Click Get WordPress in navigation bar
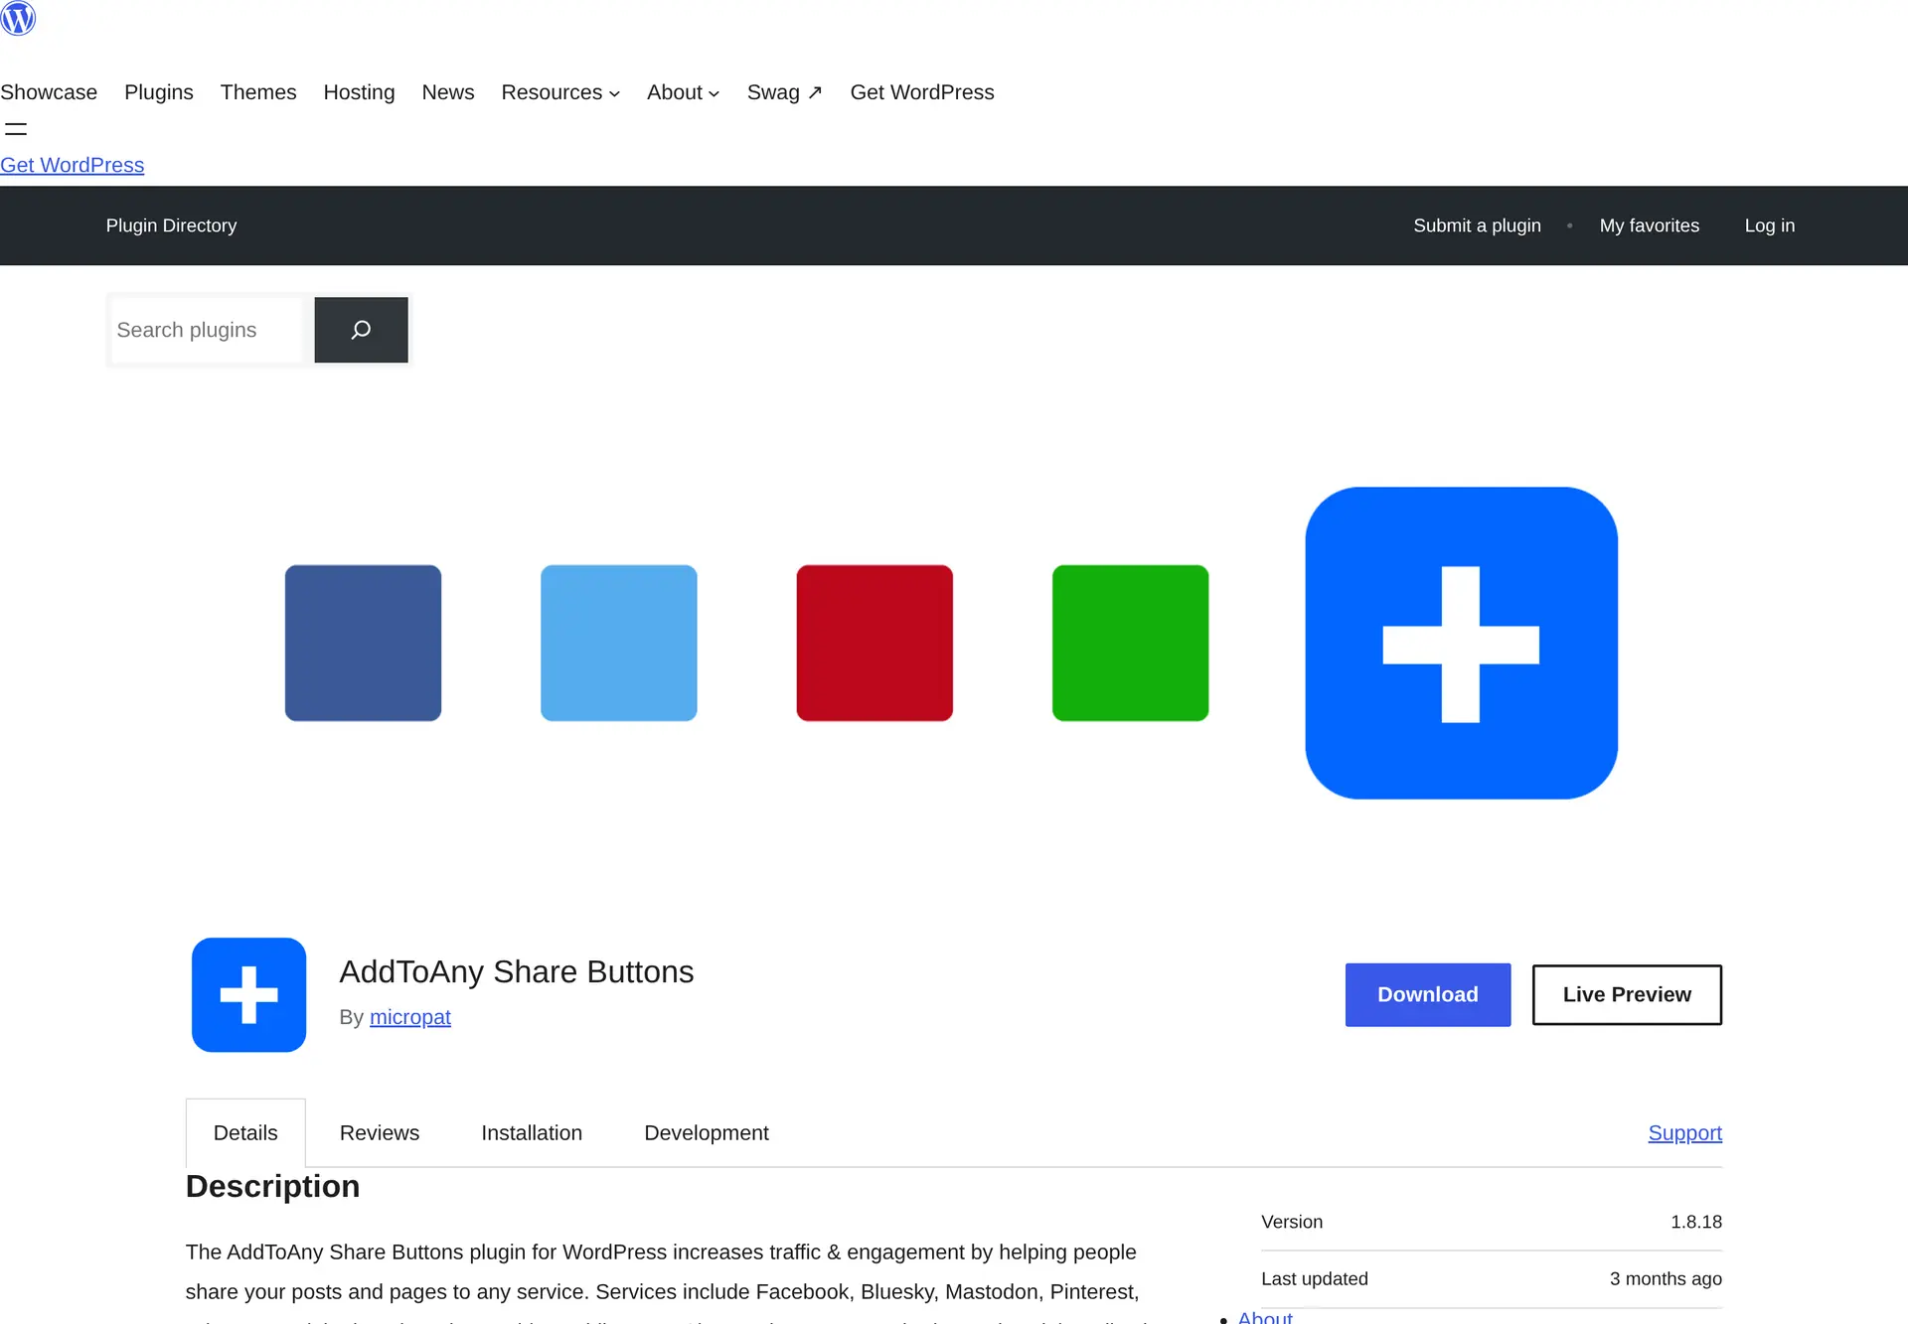This screenshot has width=1908, height=1324. point(922,92)
